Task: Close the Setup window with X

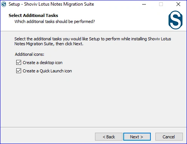Action: click(178, 4)
